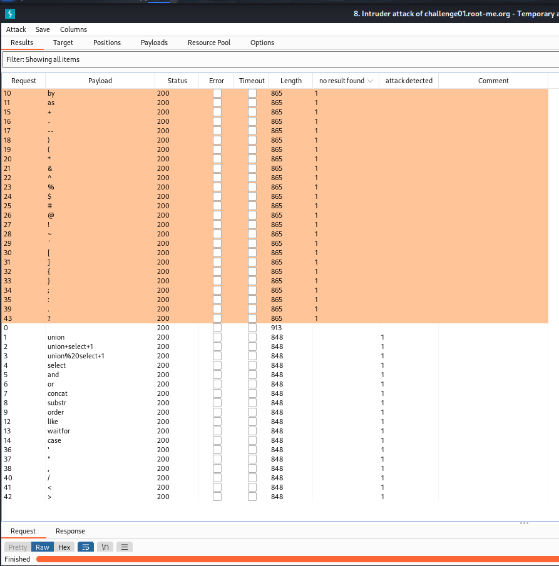Open the Save menu
This screenshot has height=566, width=559.
[43, 29]
